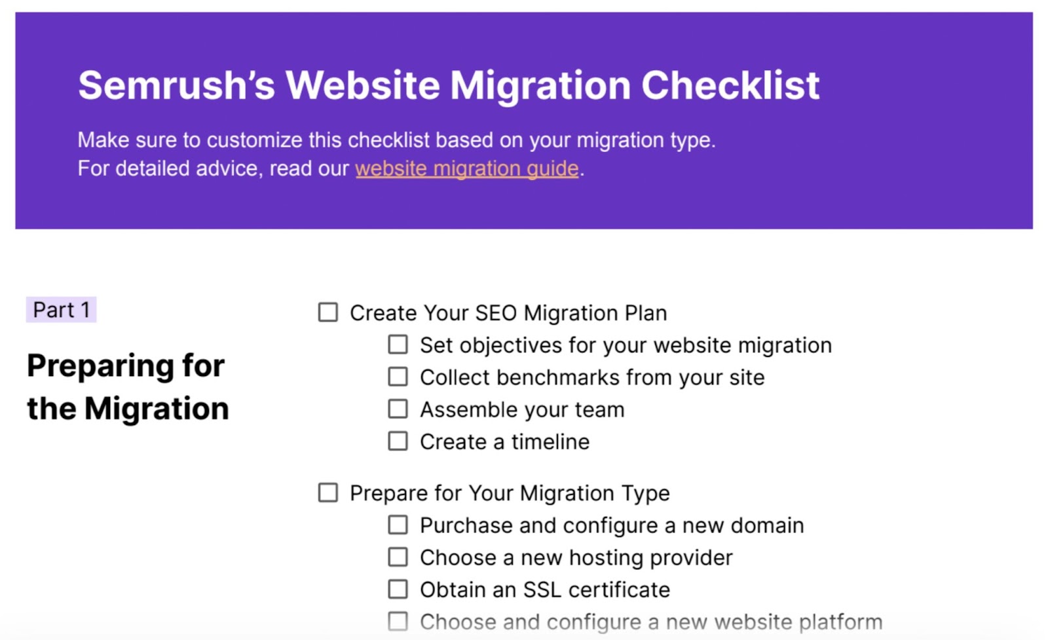
Task: Tick Set objectives for your website migration
Action: 398,345
